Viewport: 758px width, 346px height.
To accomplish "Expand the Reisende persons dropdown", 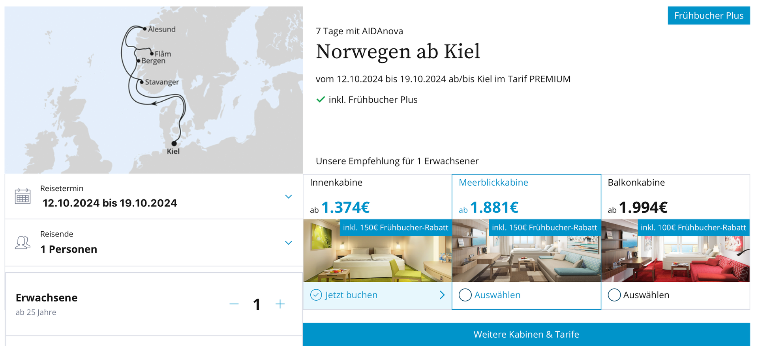I will click(289, 243).
